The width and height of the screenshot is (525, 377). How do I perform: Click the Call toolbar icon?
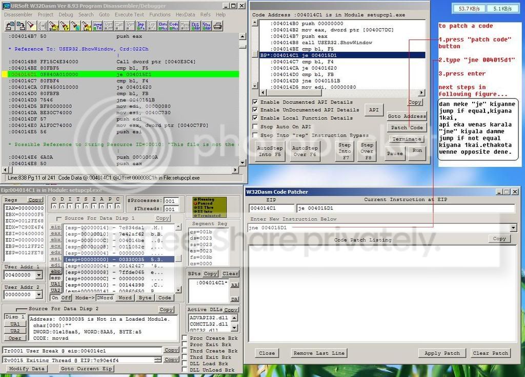(x=119, y=26)
